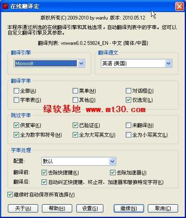The height and width of the screenshot is (218, 186).
Task: Uncheck 去除加速器(J) before translation
Action: tap(113, 173)
